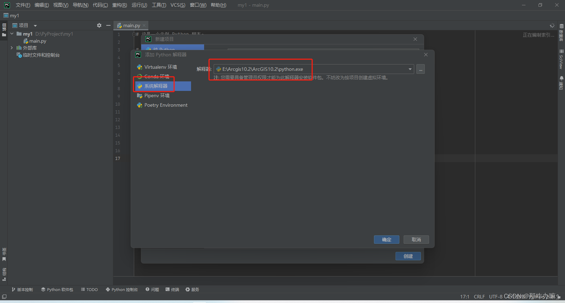Select main.py in project tree

35,41
